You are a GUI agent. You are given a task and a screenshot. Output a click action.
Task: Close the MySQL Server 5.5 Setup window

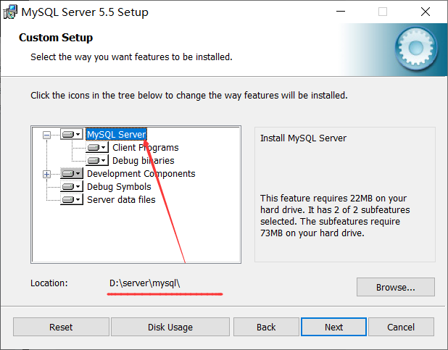(426, 12)
